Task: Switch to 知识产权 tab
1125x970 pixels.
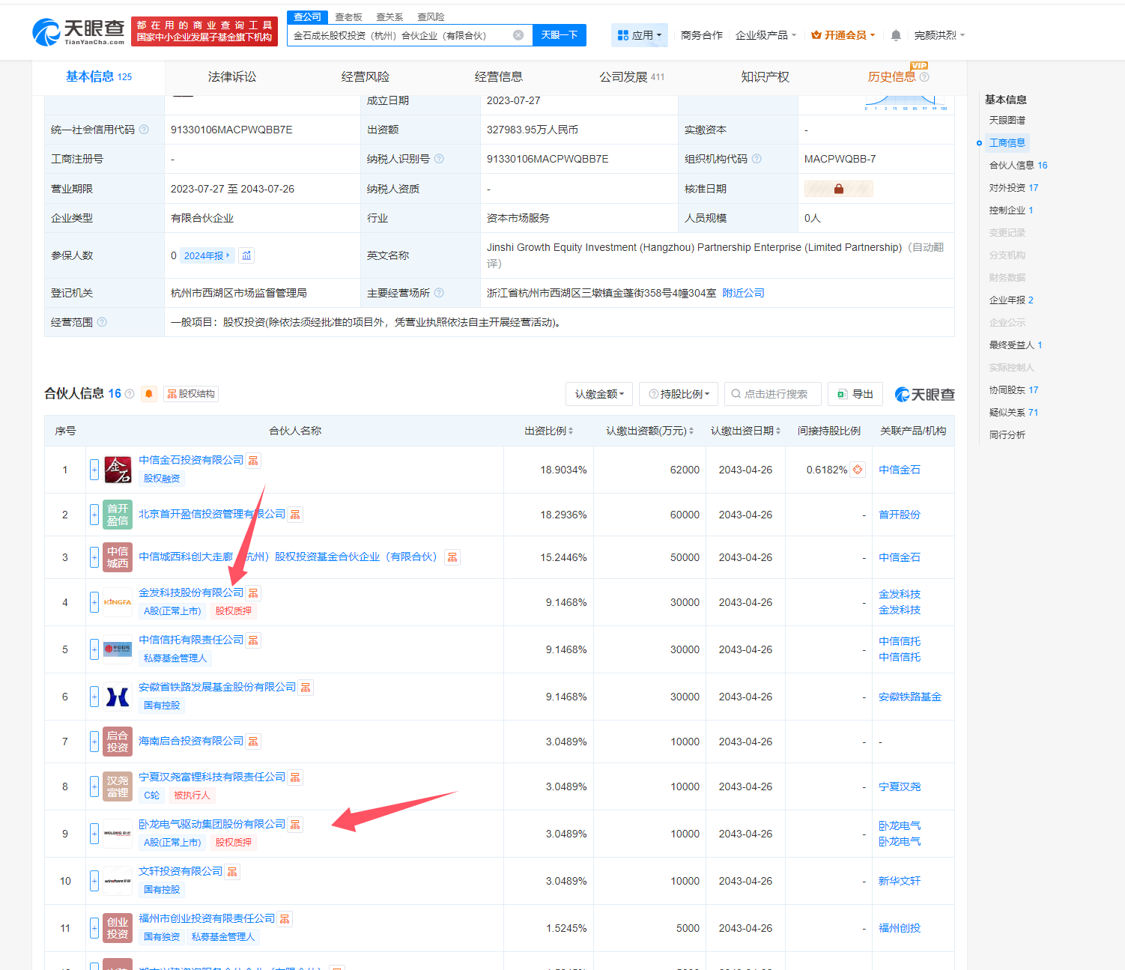Action: pos(765,77)
